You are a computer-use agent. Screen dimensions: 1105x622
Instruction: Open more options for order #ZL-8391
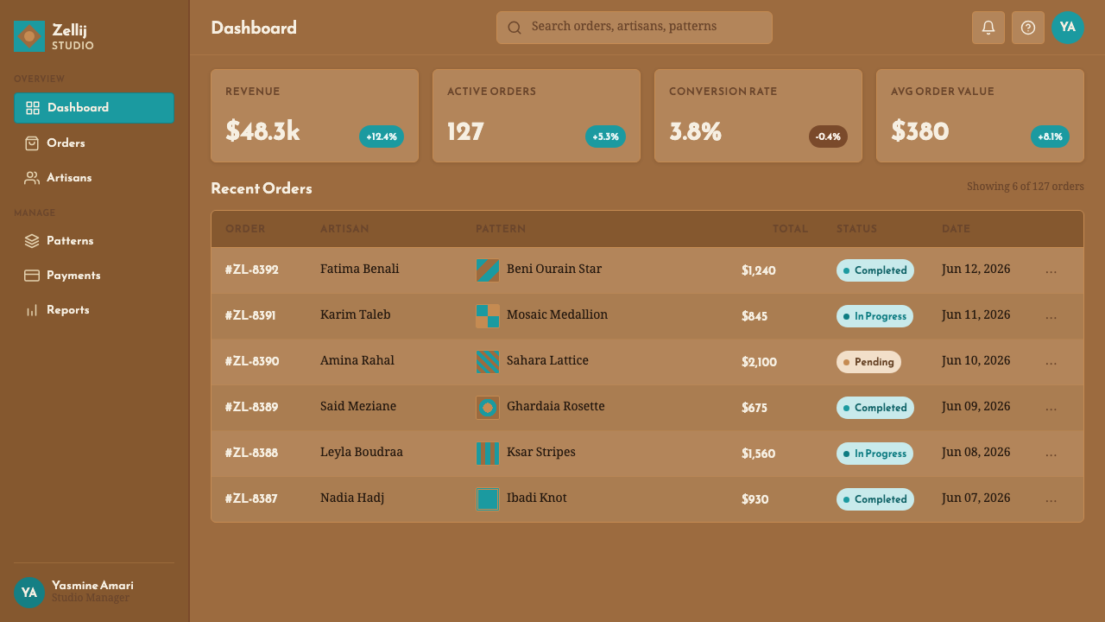pyautogui.click(x=1051, y=317)
